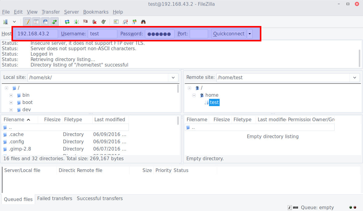Open the Transfer menu
The image size is (363, 211).
tap(51, 12)
